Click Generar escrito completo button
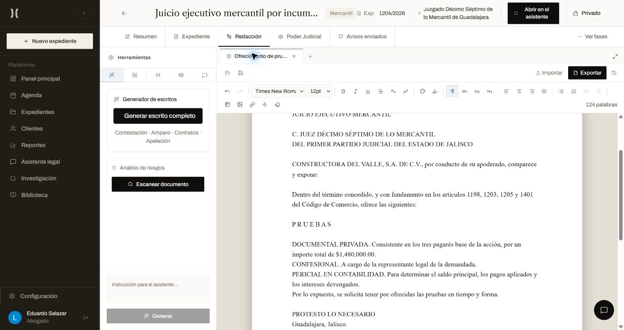Viewport: 624px width, 330px height. (x=158, y=116)
